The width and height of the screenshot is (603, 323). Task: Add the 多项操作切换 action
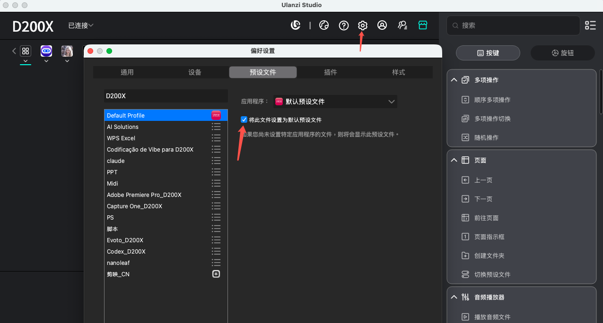click(492, 119)
